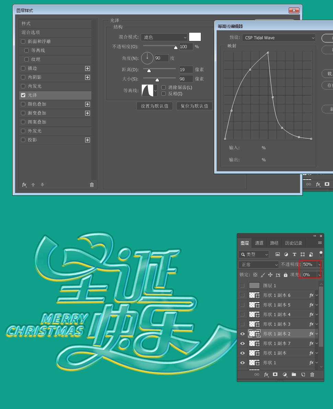The image size is (333, 409).
Task: Delete effect trash icon in Layer Style dialog
Action: point(92,185)
